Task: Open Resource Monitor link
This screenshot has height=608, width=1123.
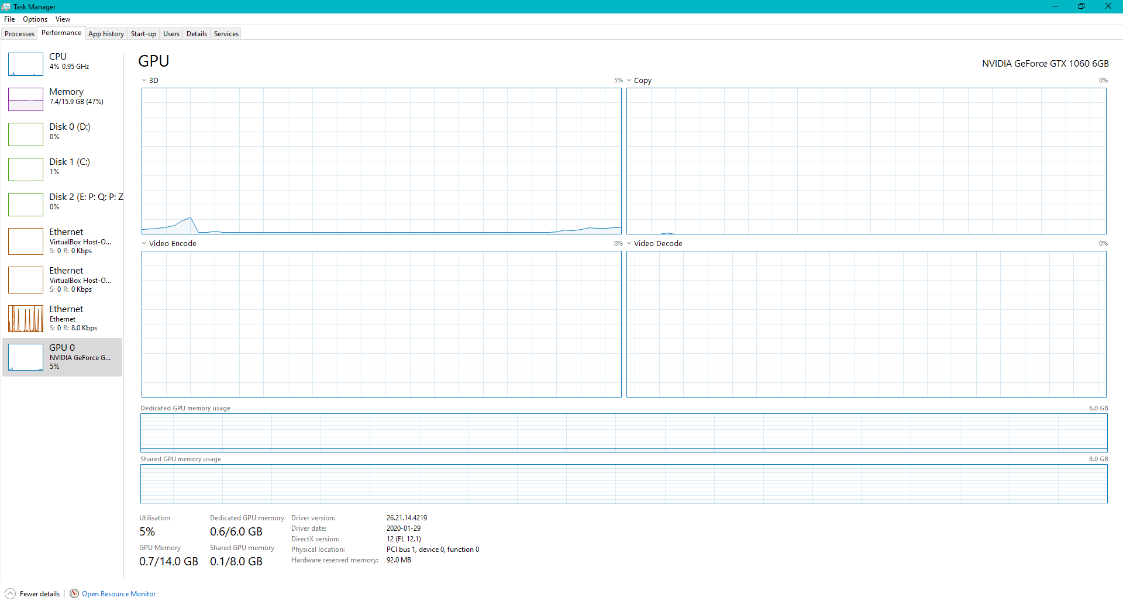Action: click(119, 594)
